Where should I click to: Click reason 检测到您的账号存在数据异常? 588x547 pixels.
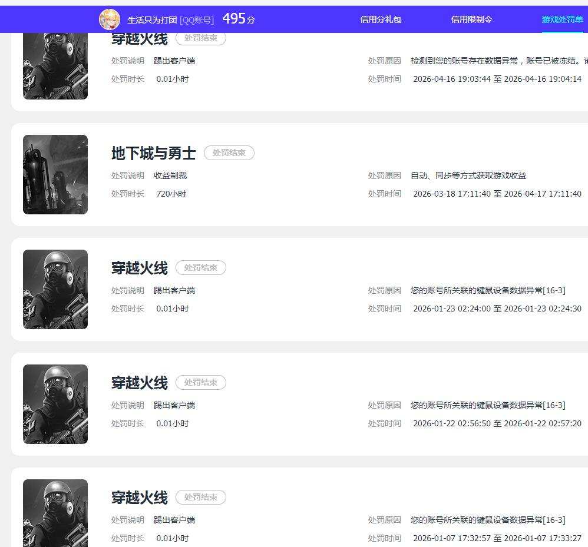tap(499, 61)
